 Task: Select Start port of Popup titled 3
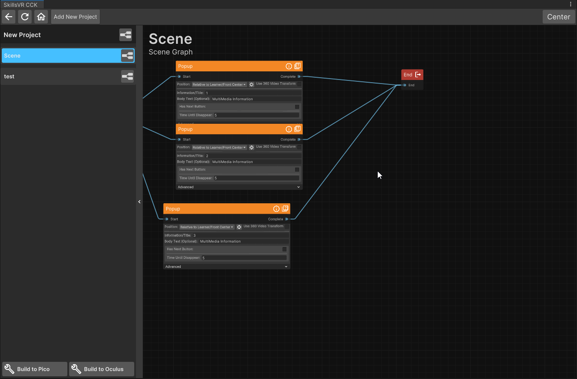point(167,219)
